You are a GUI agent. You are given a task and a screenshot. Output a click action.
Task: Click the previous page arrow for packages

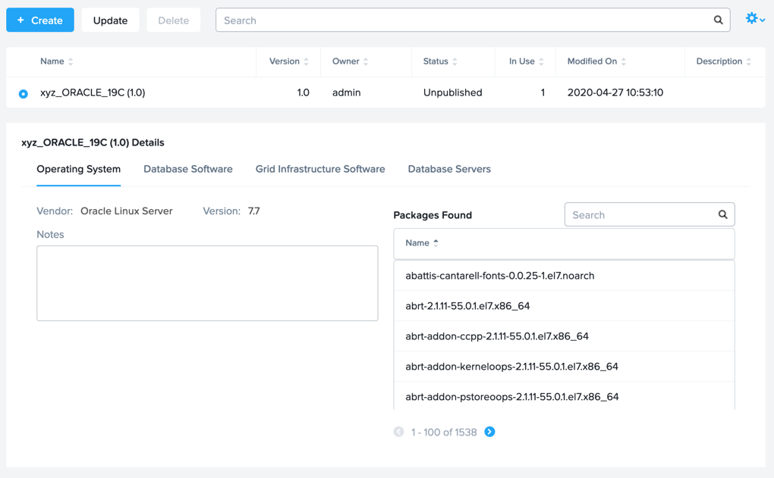(399, 432)
